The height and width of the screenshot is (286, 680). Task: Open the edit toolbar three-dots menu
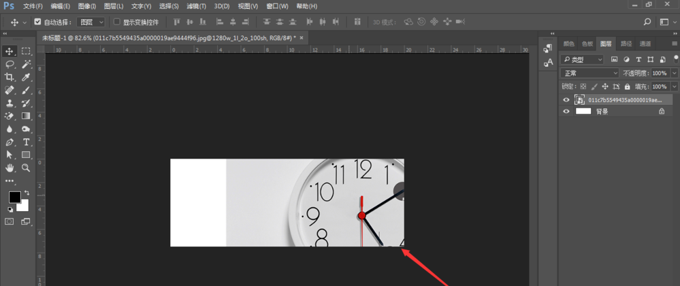[x=9, y=180]
